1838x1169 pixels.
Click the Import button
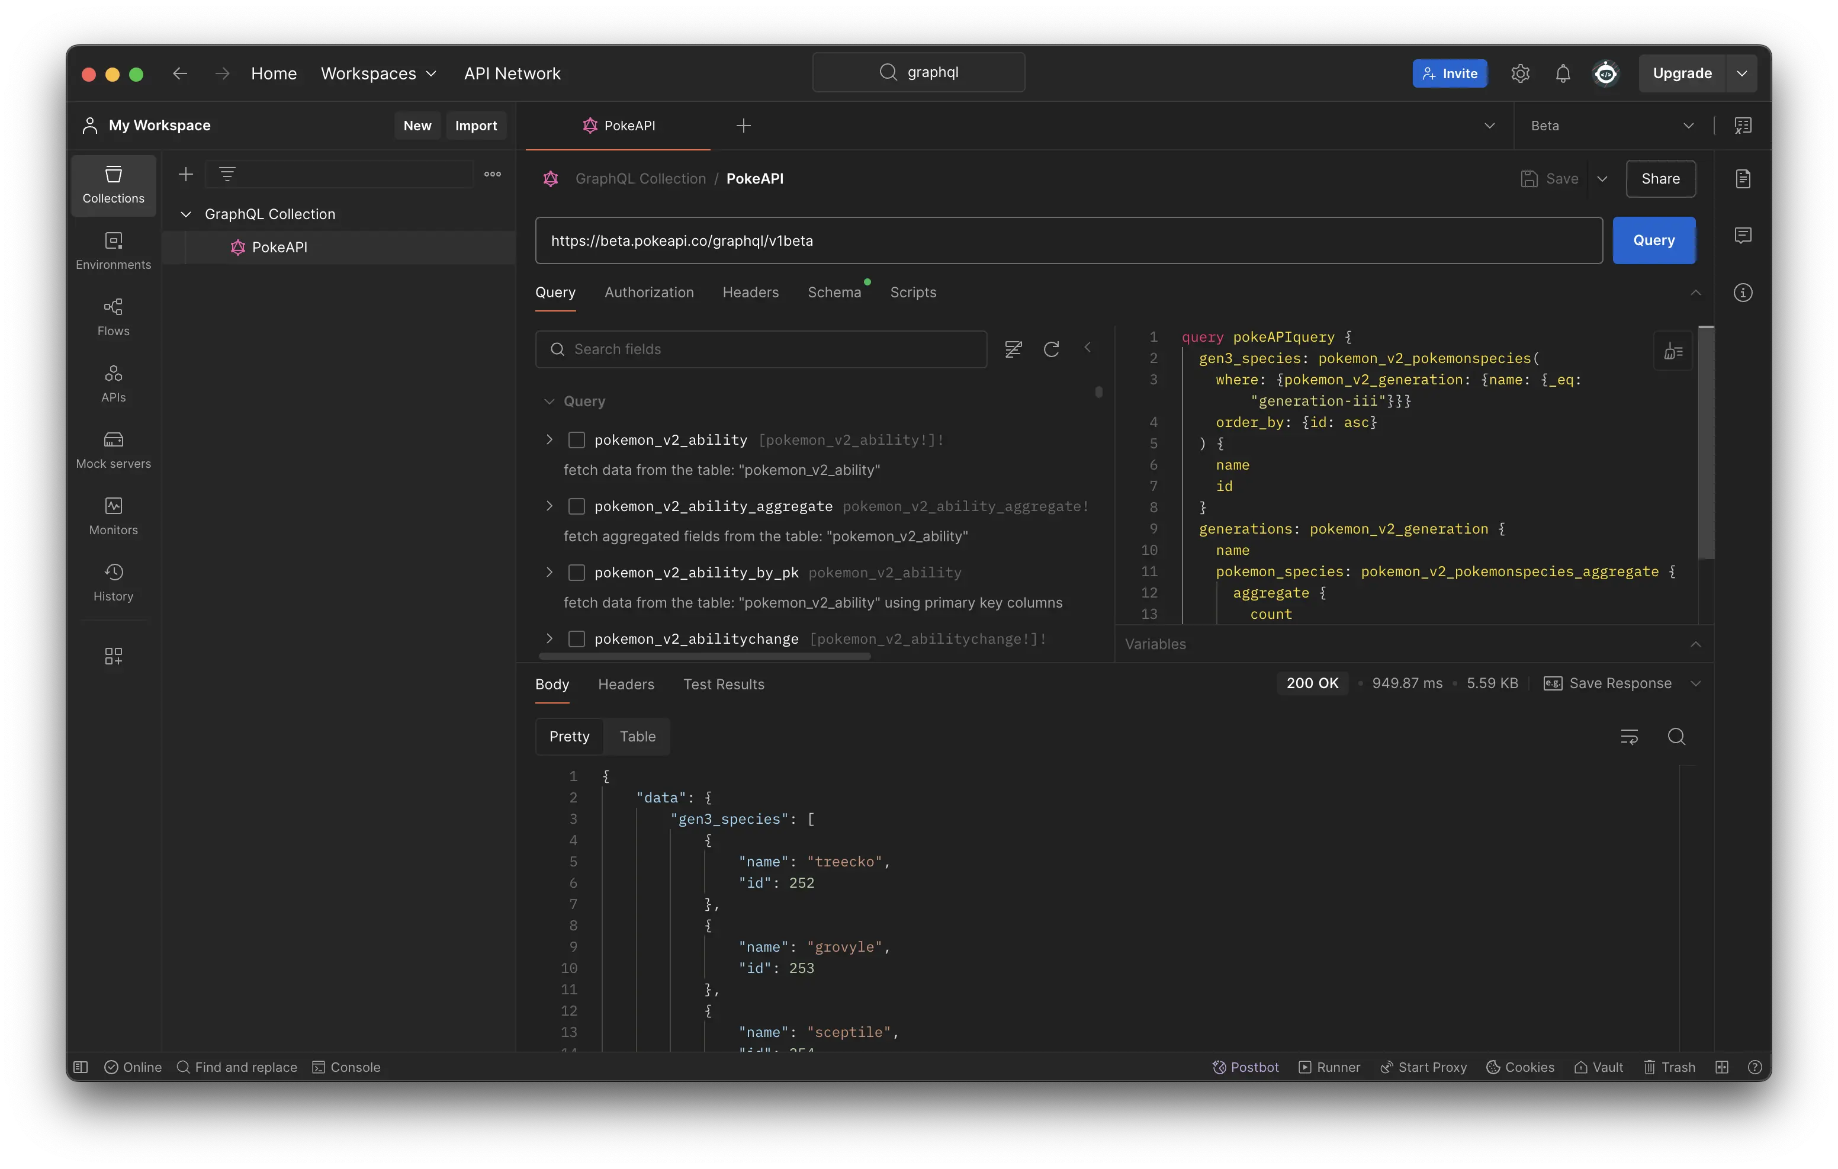point(475,125)
